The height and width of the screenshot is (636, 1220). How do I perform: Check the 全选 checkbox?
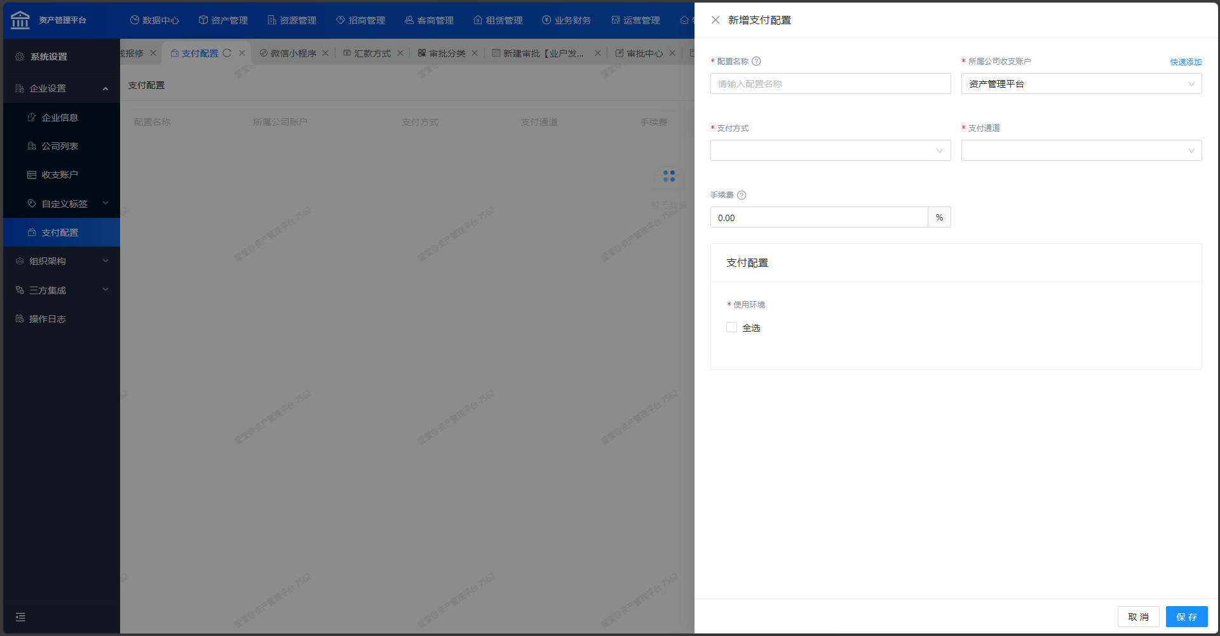[731, 327]
